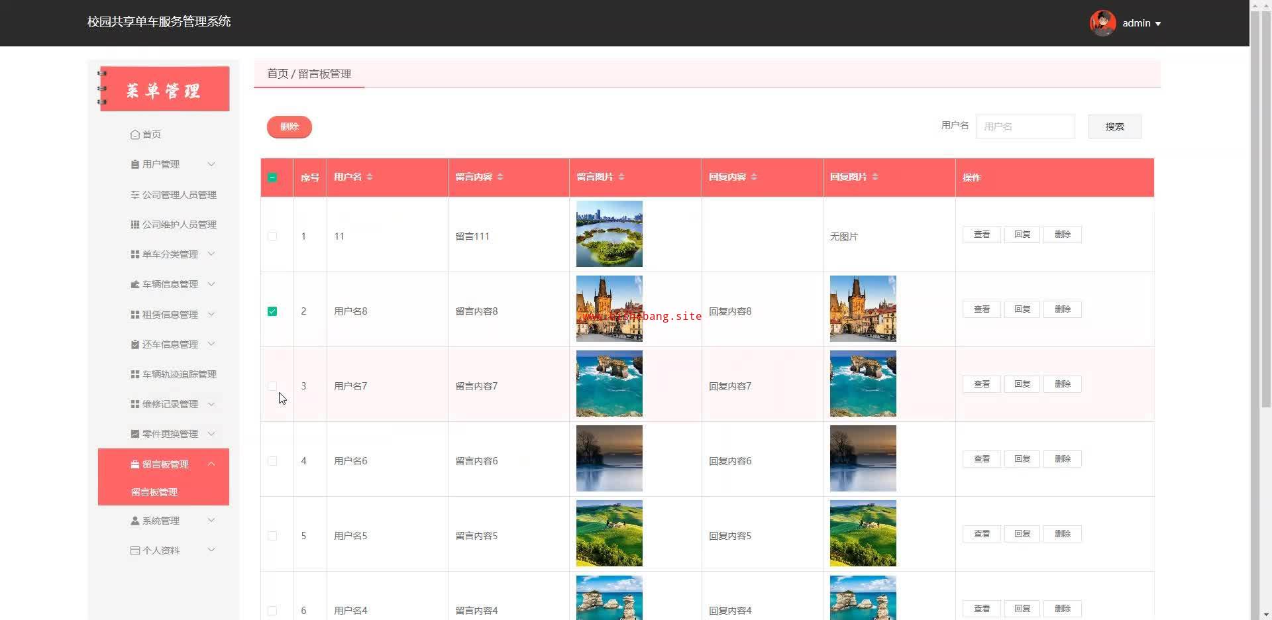
Task: Open the 留言板管理 submenu item
Action: coord(154,492)
